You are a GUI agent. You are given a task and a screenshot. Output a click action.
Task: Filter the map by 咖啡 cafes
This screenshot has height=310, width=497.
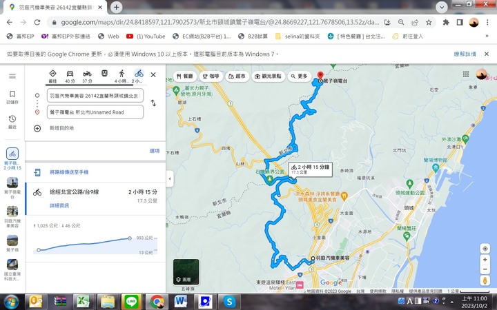coord(211,76)
